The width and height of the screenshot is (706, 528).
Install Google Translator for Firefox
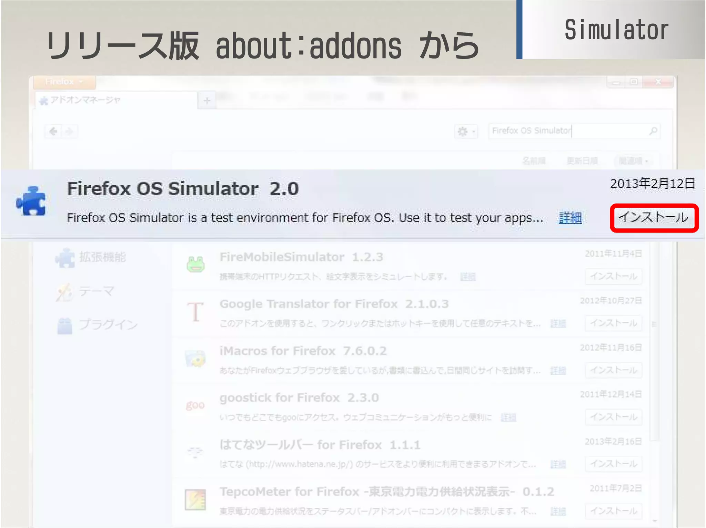(614, 323)
